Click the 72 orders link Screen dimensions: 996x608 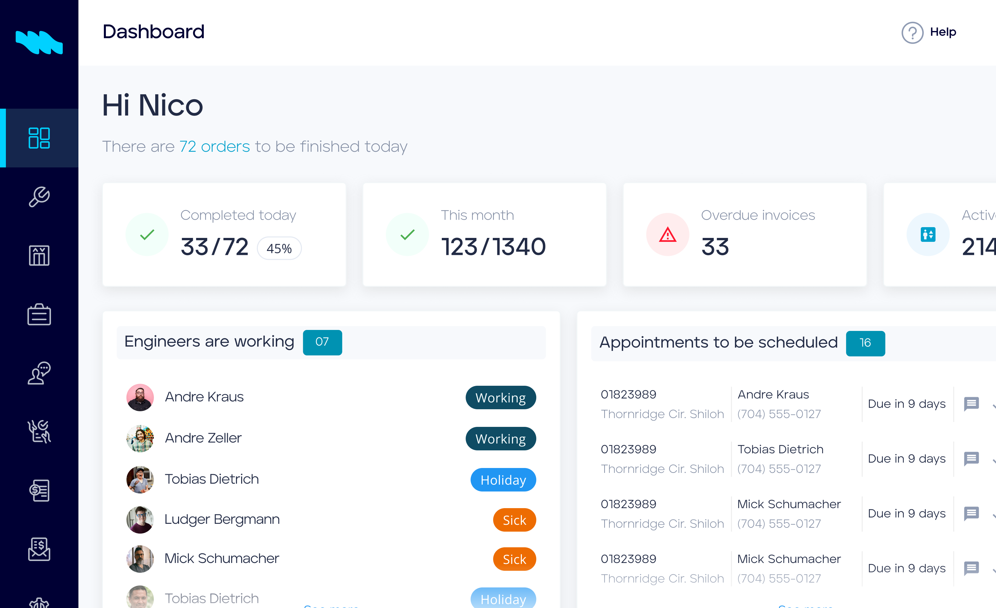point(214,147)
